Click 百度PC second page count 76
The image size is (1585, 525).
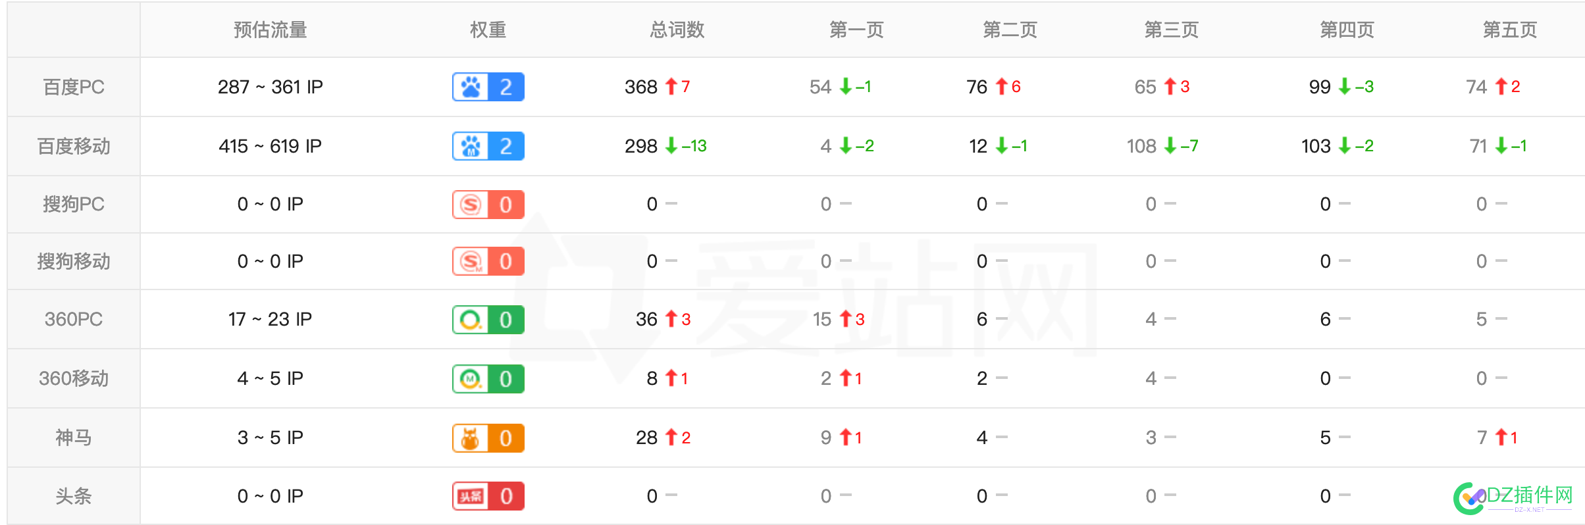(x=977, y=87)
